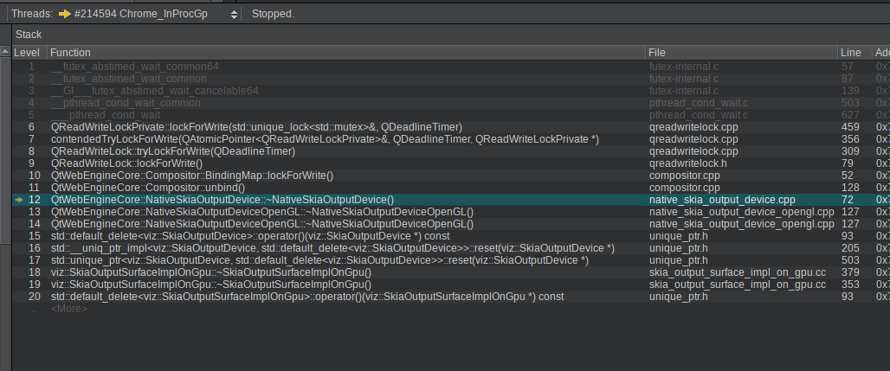Select frame 18 ~SkiaOutputSurfaceImplOnGpu at line 379
Screen dimensions: 890x371
211,272
